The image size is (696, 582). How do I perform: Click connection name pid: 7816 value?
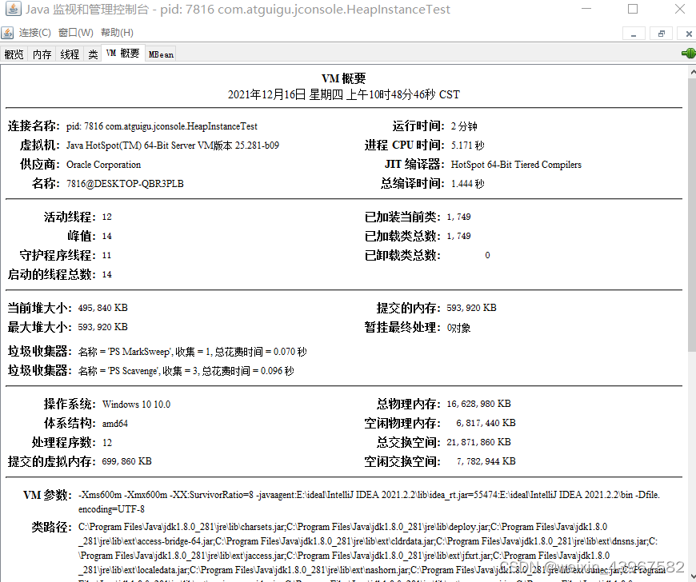coord(162,126)
